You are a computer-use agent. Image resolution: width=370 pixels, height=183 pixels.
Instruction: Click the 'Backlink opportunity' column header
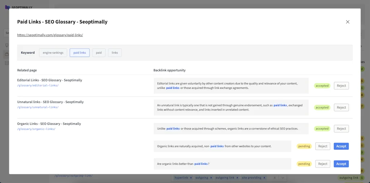click(x=169, y=70)
